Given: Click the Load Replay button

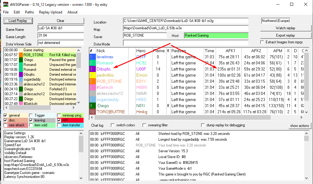Looking at the screenshot, I should point(18,21).
